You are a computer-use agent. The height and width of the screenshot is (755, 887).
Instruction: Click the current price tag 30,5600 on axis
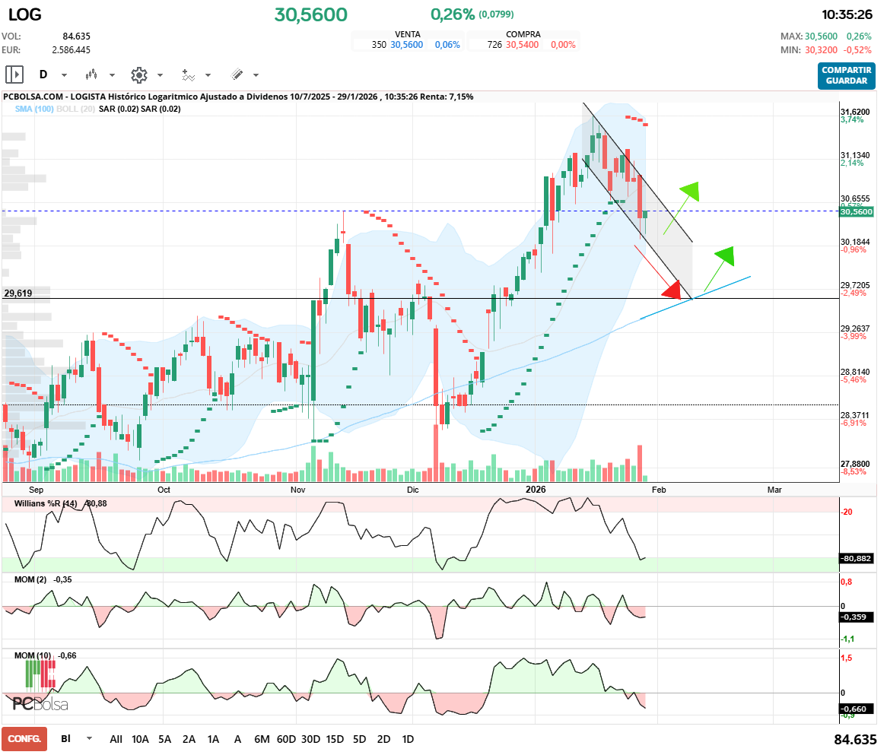point(855,212)
